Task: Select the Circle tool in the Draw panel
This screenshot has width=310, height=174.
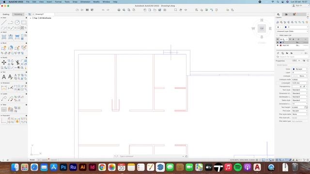Action: tap(17, 23)
